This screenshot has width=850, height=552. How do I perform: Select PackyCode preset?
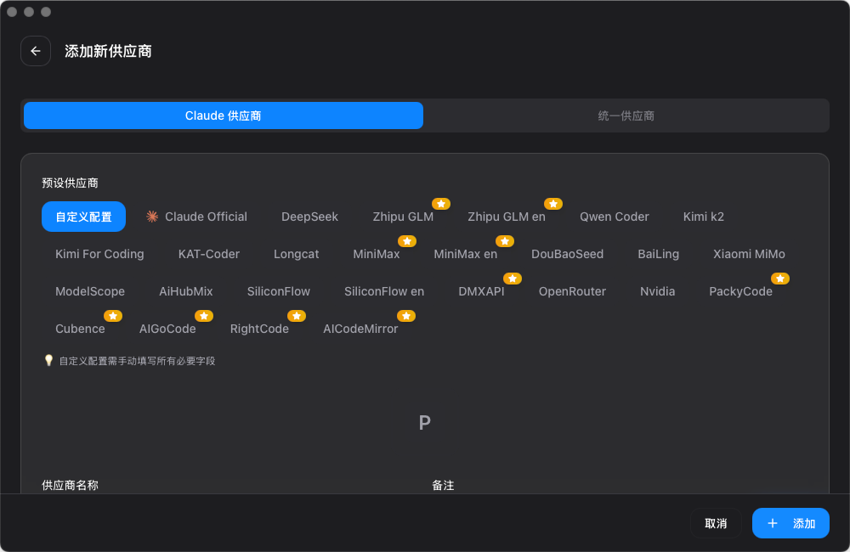tap(740, 291)
